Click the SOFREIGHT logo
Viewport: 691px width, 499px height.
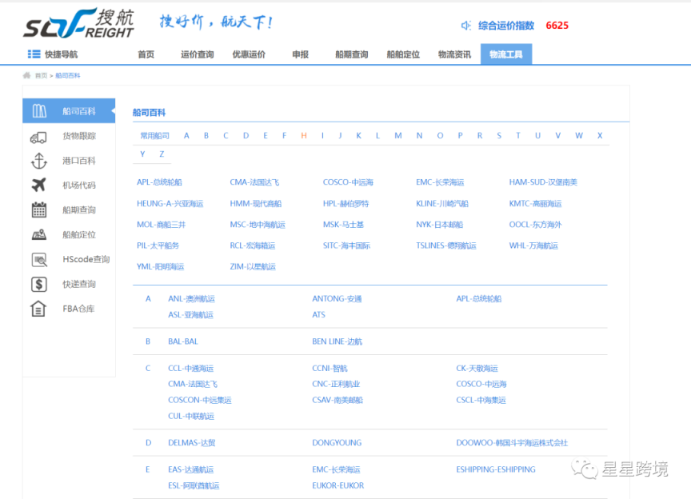[78, 23]
